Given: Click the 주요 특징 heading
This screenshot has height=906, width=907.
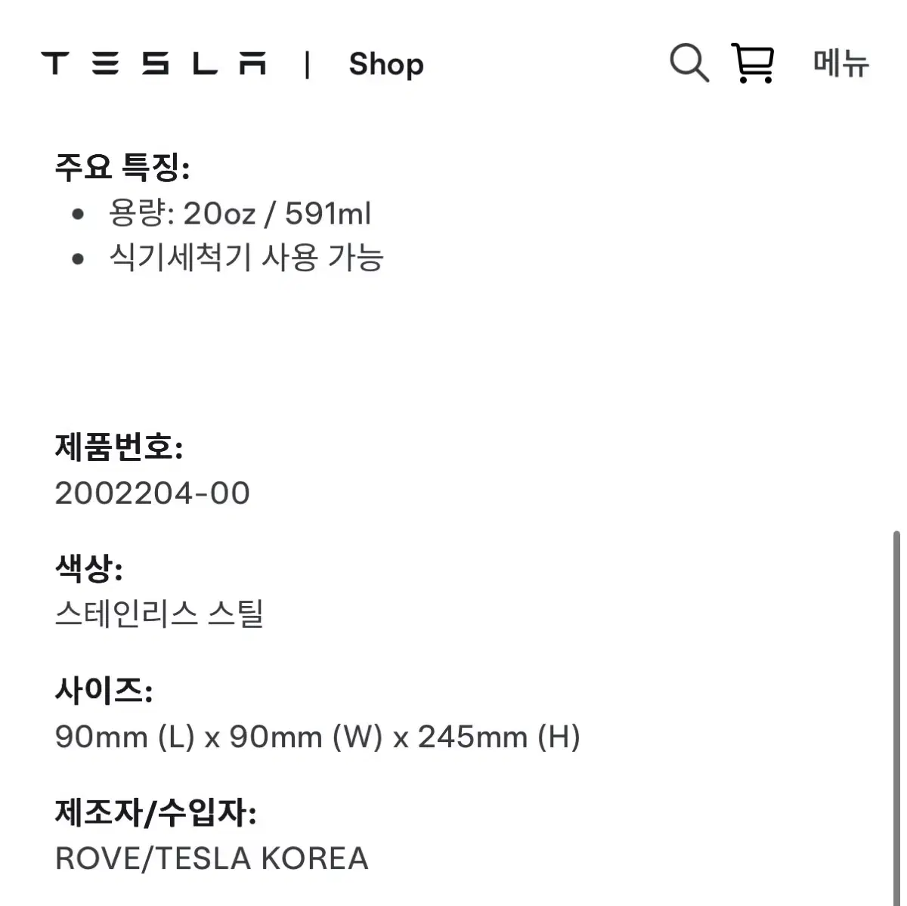Looking at the screenshot, I should (x=122, y=166).
